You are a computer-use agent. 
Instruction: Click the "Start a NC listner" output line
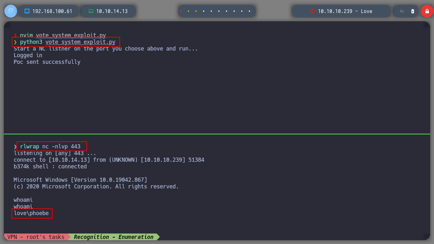(x=106, y=49)
